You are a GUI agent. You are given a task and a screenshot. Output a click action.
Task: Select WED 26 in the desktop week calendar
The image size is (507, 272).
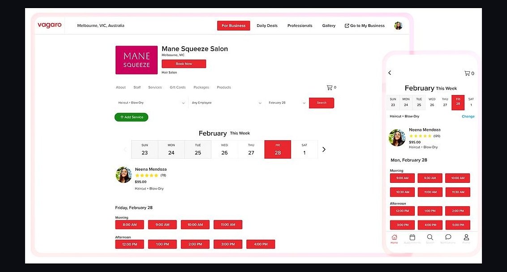coord(224,149)
